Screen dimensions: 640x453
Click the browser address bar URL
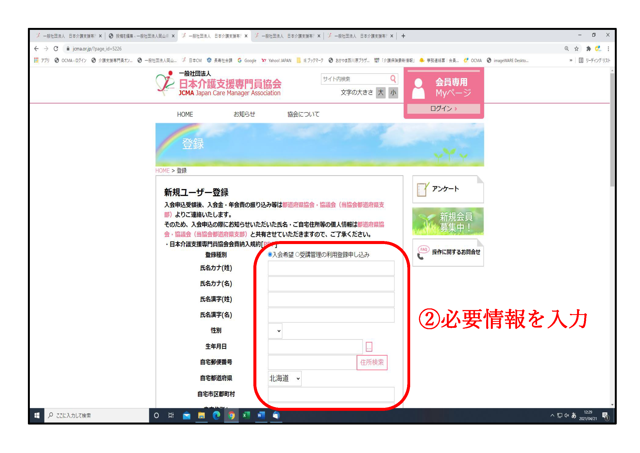click(97, 49)
